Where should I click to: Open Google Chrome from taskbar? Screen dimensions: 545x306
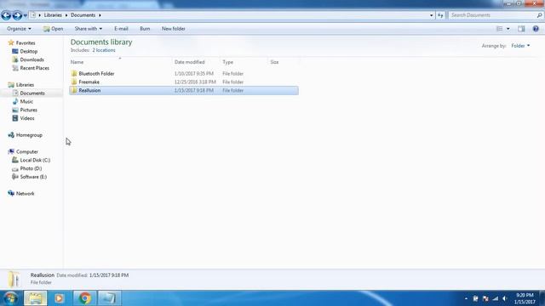coord(84,298)
